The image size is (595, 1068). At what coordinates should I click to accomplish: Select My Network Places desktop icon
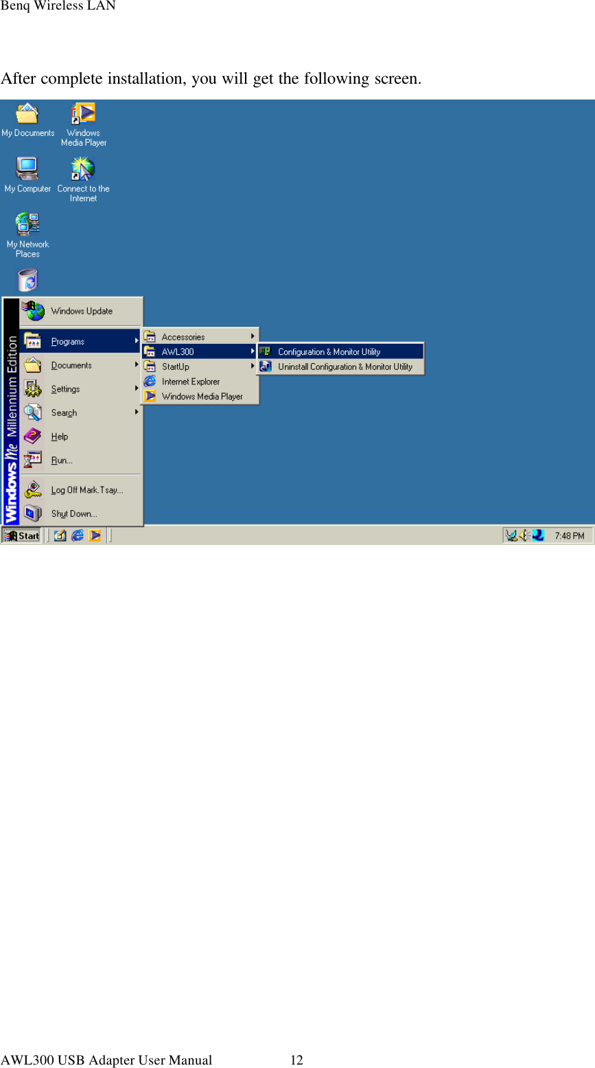click(27, 235)
